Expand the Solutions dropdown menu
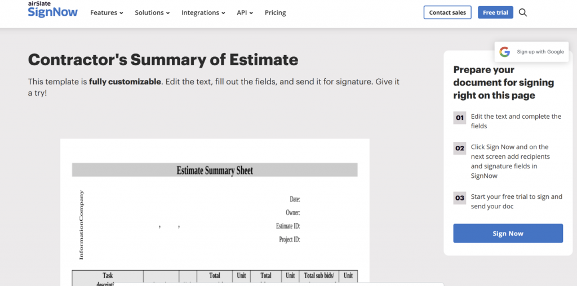577x286 pixels. pyautogui.click(x=152, y=12)
